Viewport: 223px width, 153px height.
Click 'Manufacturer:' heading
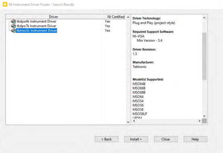[x=143, y=62]
